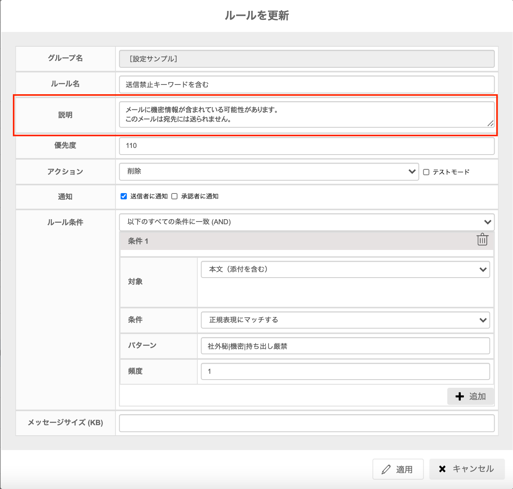Image resolution: width=513 pixels, height=489 pixels.
Task: Click the 優先度 label
Action: [x=65, y=145]
